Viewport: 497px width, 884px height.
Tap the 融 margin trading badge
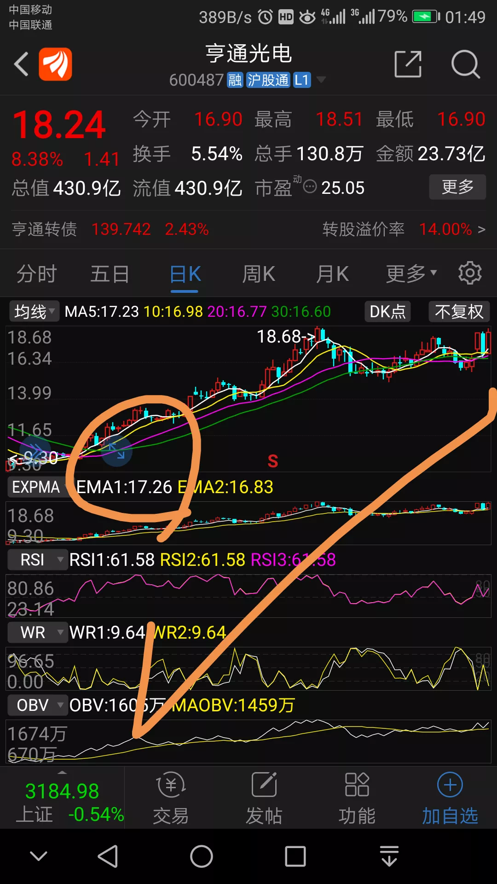[x=235, y=80]
